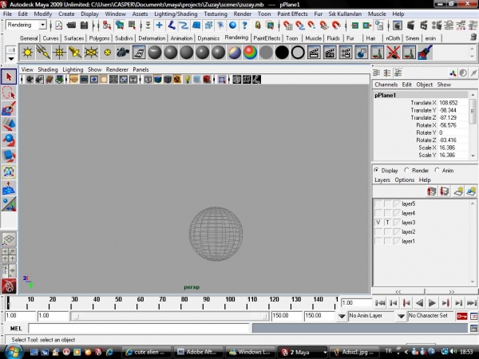Create a Directional Light from shelf
This screenshot has width=479, height=359.
click(43, 53)
